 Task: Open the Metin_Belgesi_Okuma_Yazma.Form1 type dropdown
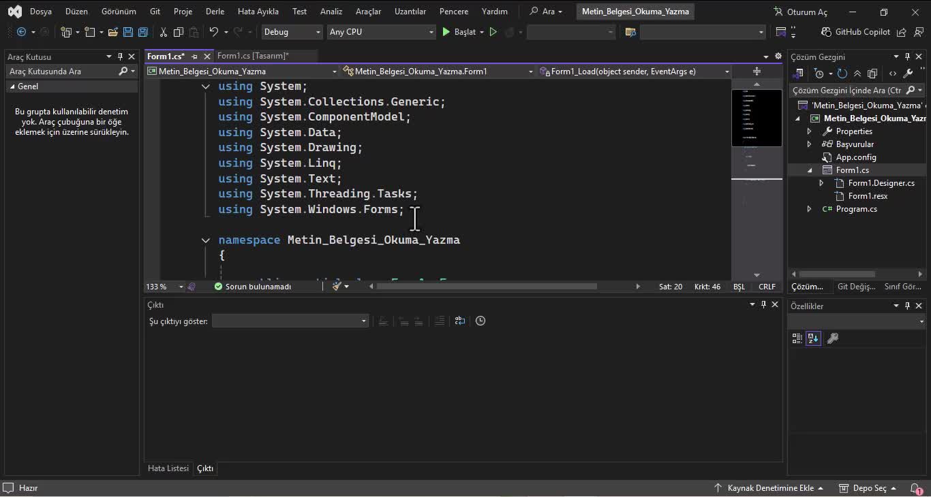(438, 71)
